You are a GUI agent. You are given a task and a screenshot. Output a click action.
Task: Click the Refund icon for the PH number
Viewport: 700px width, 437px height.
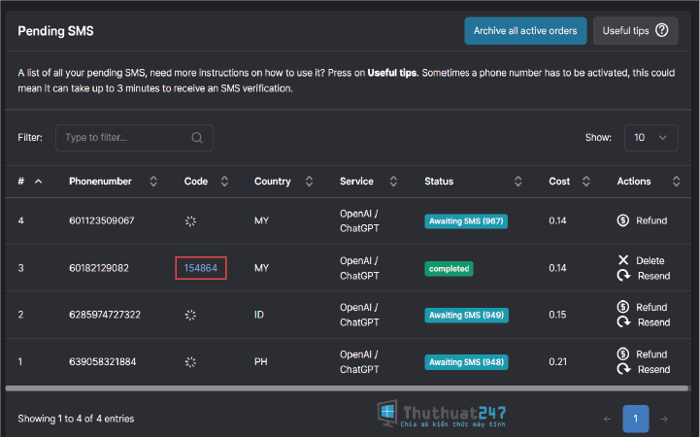pos(622,354)
